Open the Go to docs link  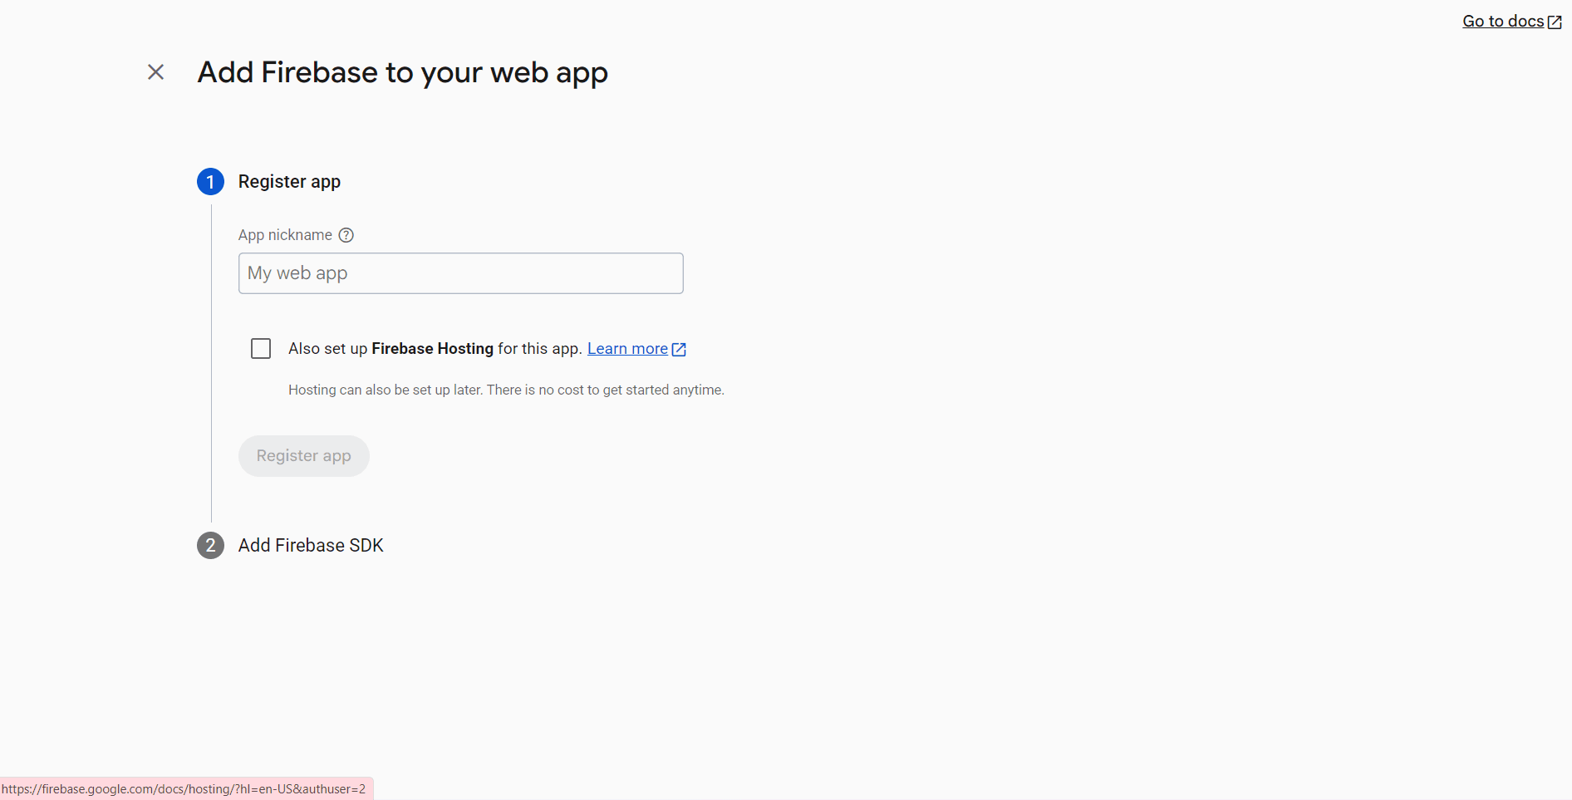click(x=1504, y=21)
